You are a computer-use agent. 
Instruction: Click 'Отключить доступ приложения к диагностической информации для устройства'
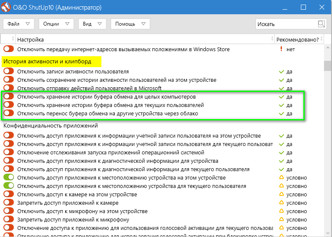pyautogui.click(x=118, y=161)
